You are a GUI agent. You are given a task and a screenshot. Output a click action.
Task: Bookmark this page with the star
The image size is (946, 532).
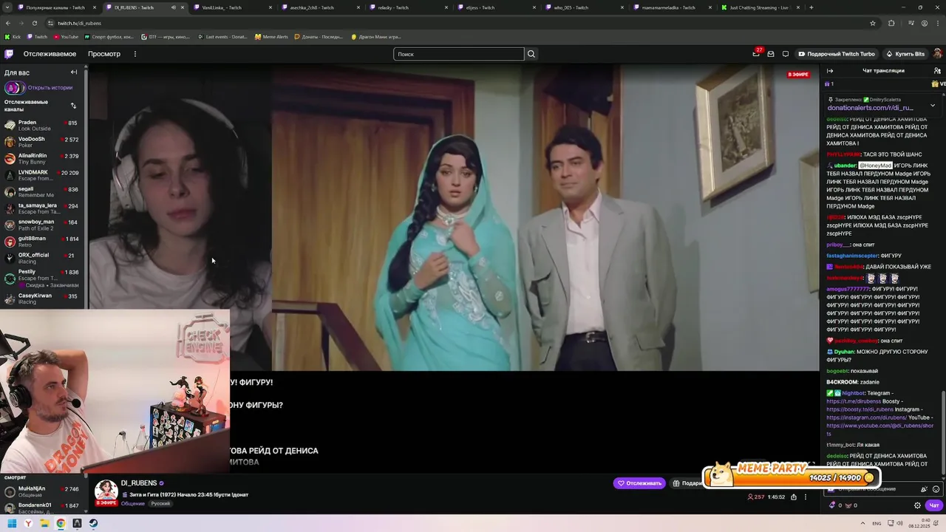(x=873, y=23)
